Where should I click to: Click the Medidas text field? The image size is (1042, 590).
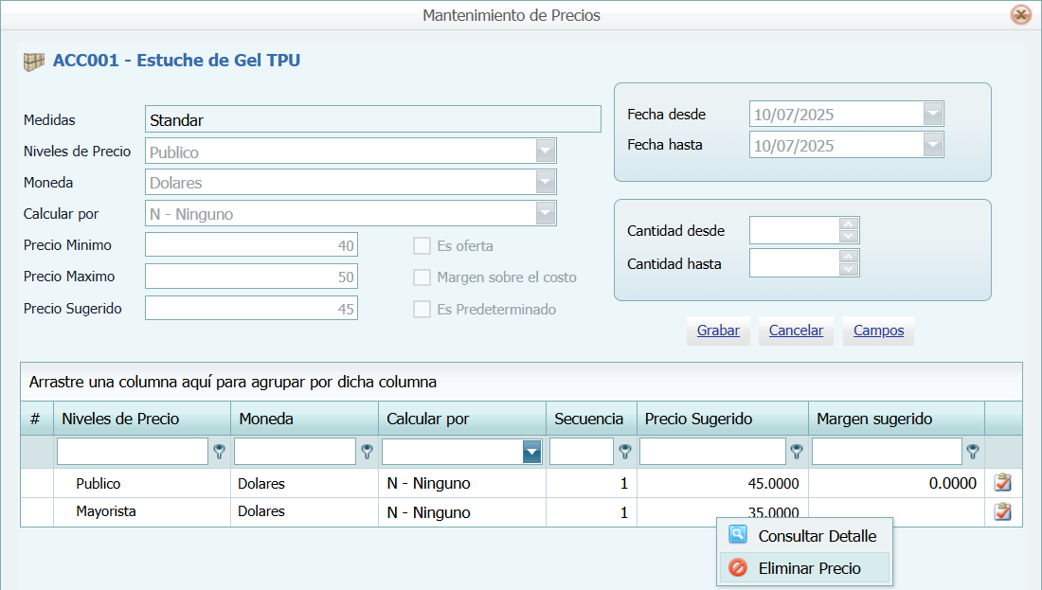click(x=373, y=119)
